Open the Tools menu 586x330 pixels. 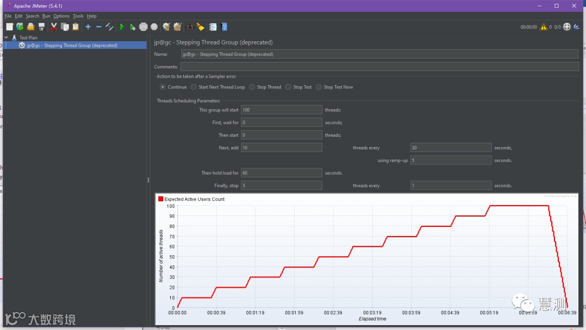[x=78, y=16]
